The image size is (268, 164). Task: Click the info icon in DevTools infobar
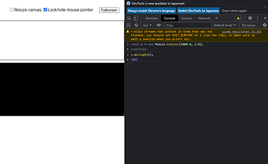point(129,3)
